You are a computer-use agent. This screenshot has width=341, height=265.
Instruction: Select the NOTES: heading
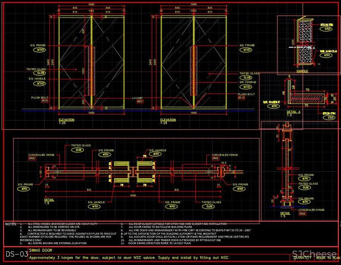click(x=11, y=224)
